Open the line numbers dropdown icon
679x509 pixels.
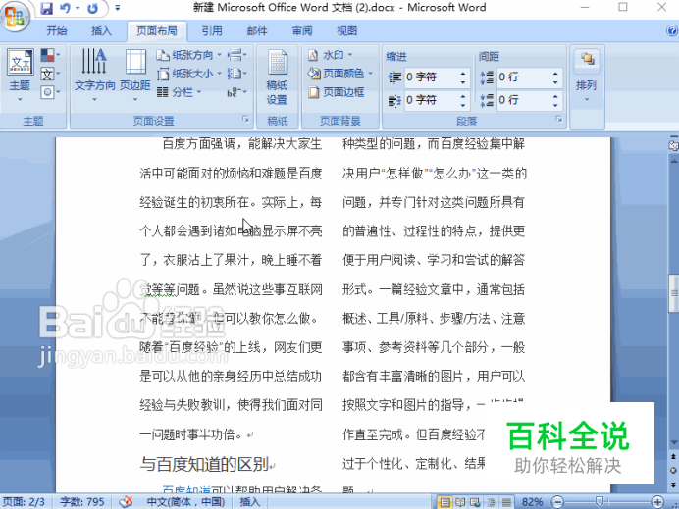(x=236, y=74)
